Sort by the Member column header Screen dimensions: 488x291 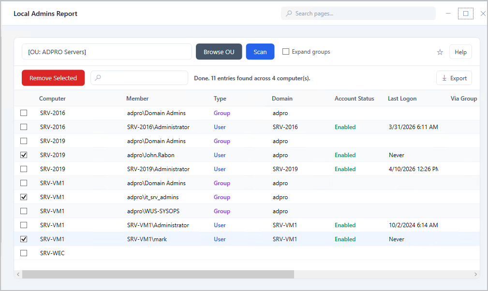[x=137, y=98]
